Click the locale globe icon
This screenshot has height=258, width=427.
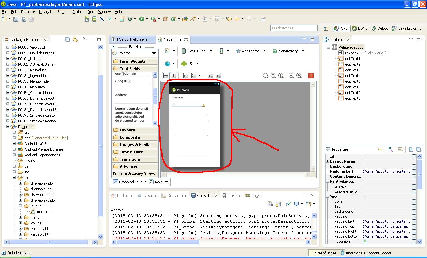pyautogui.click(x=167, y=64)
